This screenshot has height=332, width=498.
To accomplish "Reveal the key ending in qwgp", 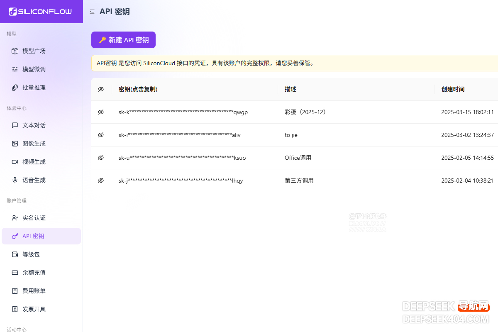I will 100,112.
